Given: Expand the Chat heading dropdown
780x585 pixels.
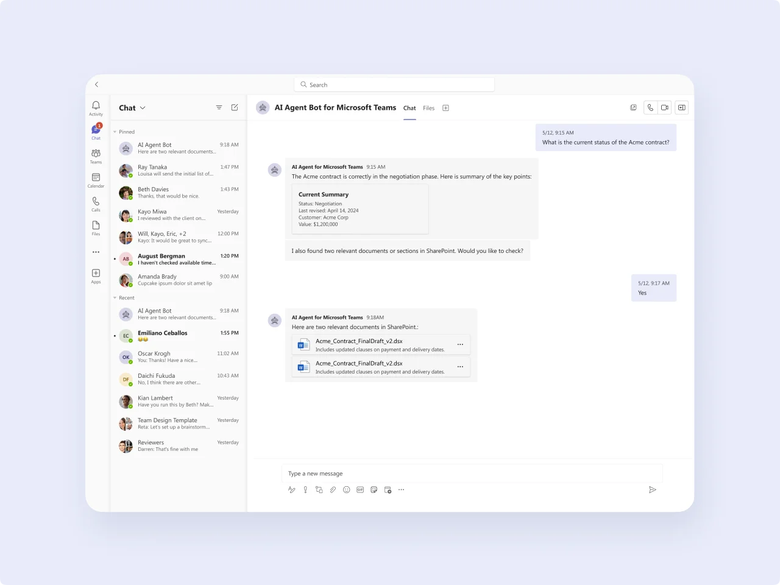Looking at the screenshot, I should click(144, 107).
